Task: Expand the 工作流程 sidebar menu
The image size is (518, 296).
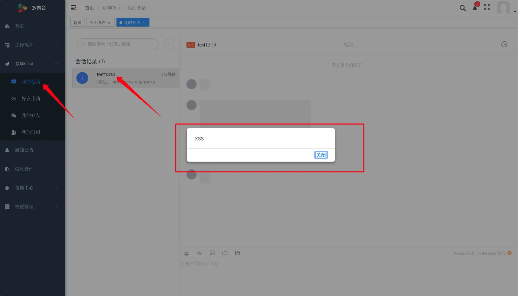Action: 32,45
